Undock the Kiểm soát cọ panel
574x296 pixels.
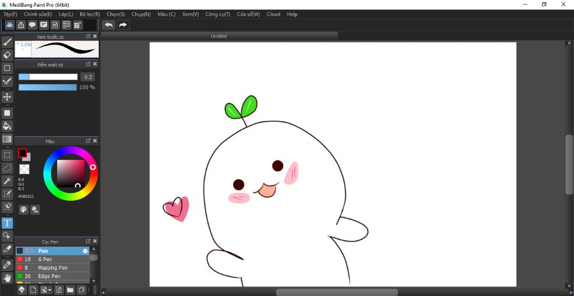pyautogui.click(x=88, y=64)
